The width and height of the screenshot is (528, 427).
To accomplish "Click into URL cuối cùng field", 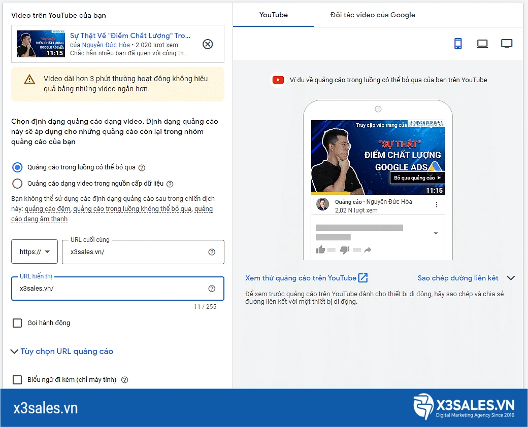I will 143,252.
